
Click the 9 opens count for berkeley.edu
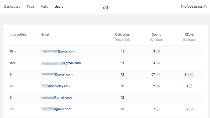[154, 86]
